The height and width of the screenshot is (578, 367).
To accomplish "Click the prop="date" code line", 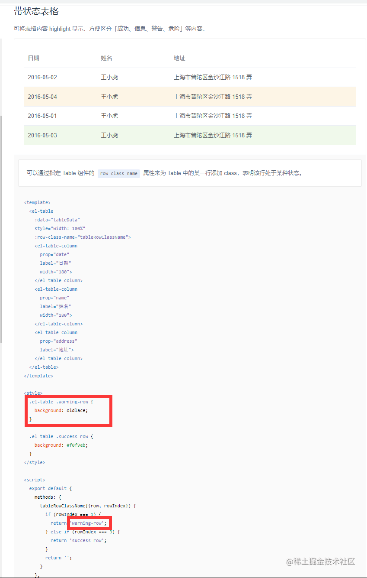I will 54,254.
